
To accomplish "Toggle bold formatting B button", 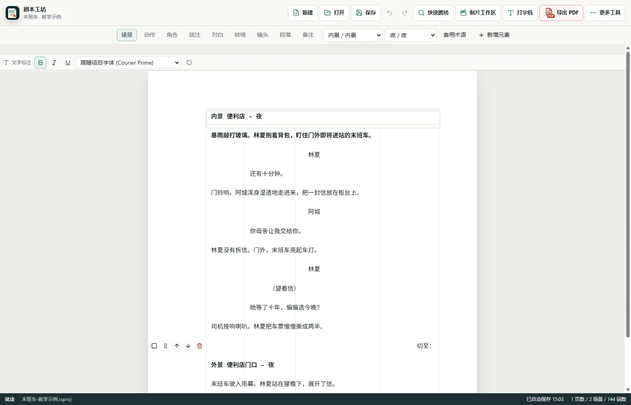I will 40,63.
